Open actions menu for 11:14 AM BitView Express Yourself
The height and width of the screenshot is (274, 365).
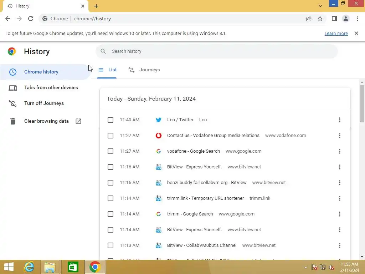click(340, 230)
